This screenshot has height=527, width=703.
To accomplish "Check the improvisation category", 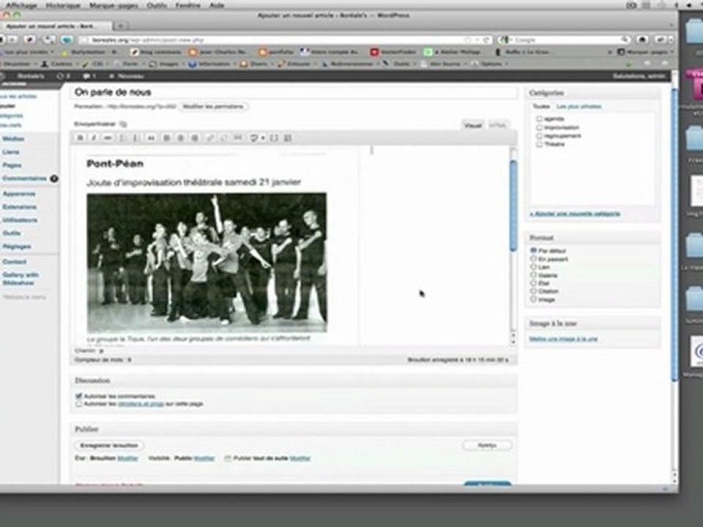I will pyautogui.click(x=540, y=127).
